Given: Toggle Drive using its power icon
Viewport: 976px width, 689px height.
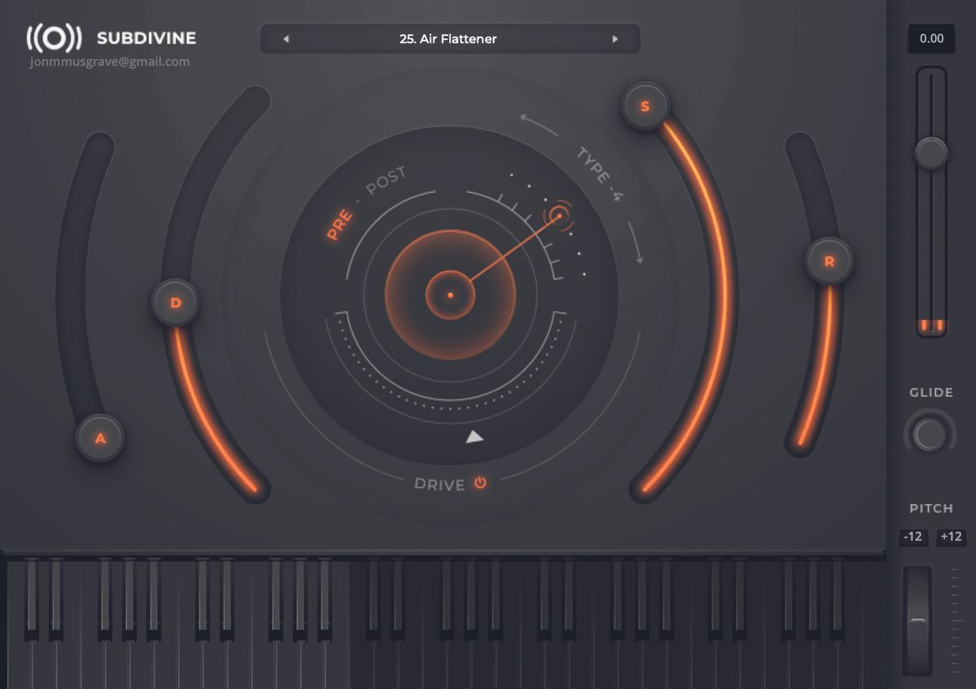Looking at the screenshot, I should pos(480,484).
